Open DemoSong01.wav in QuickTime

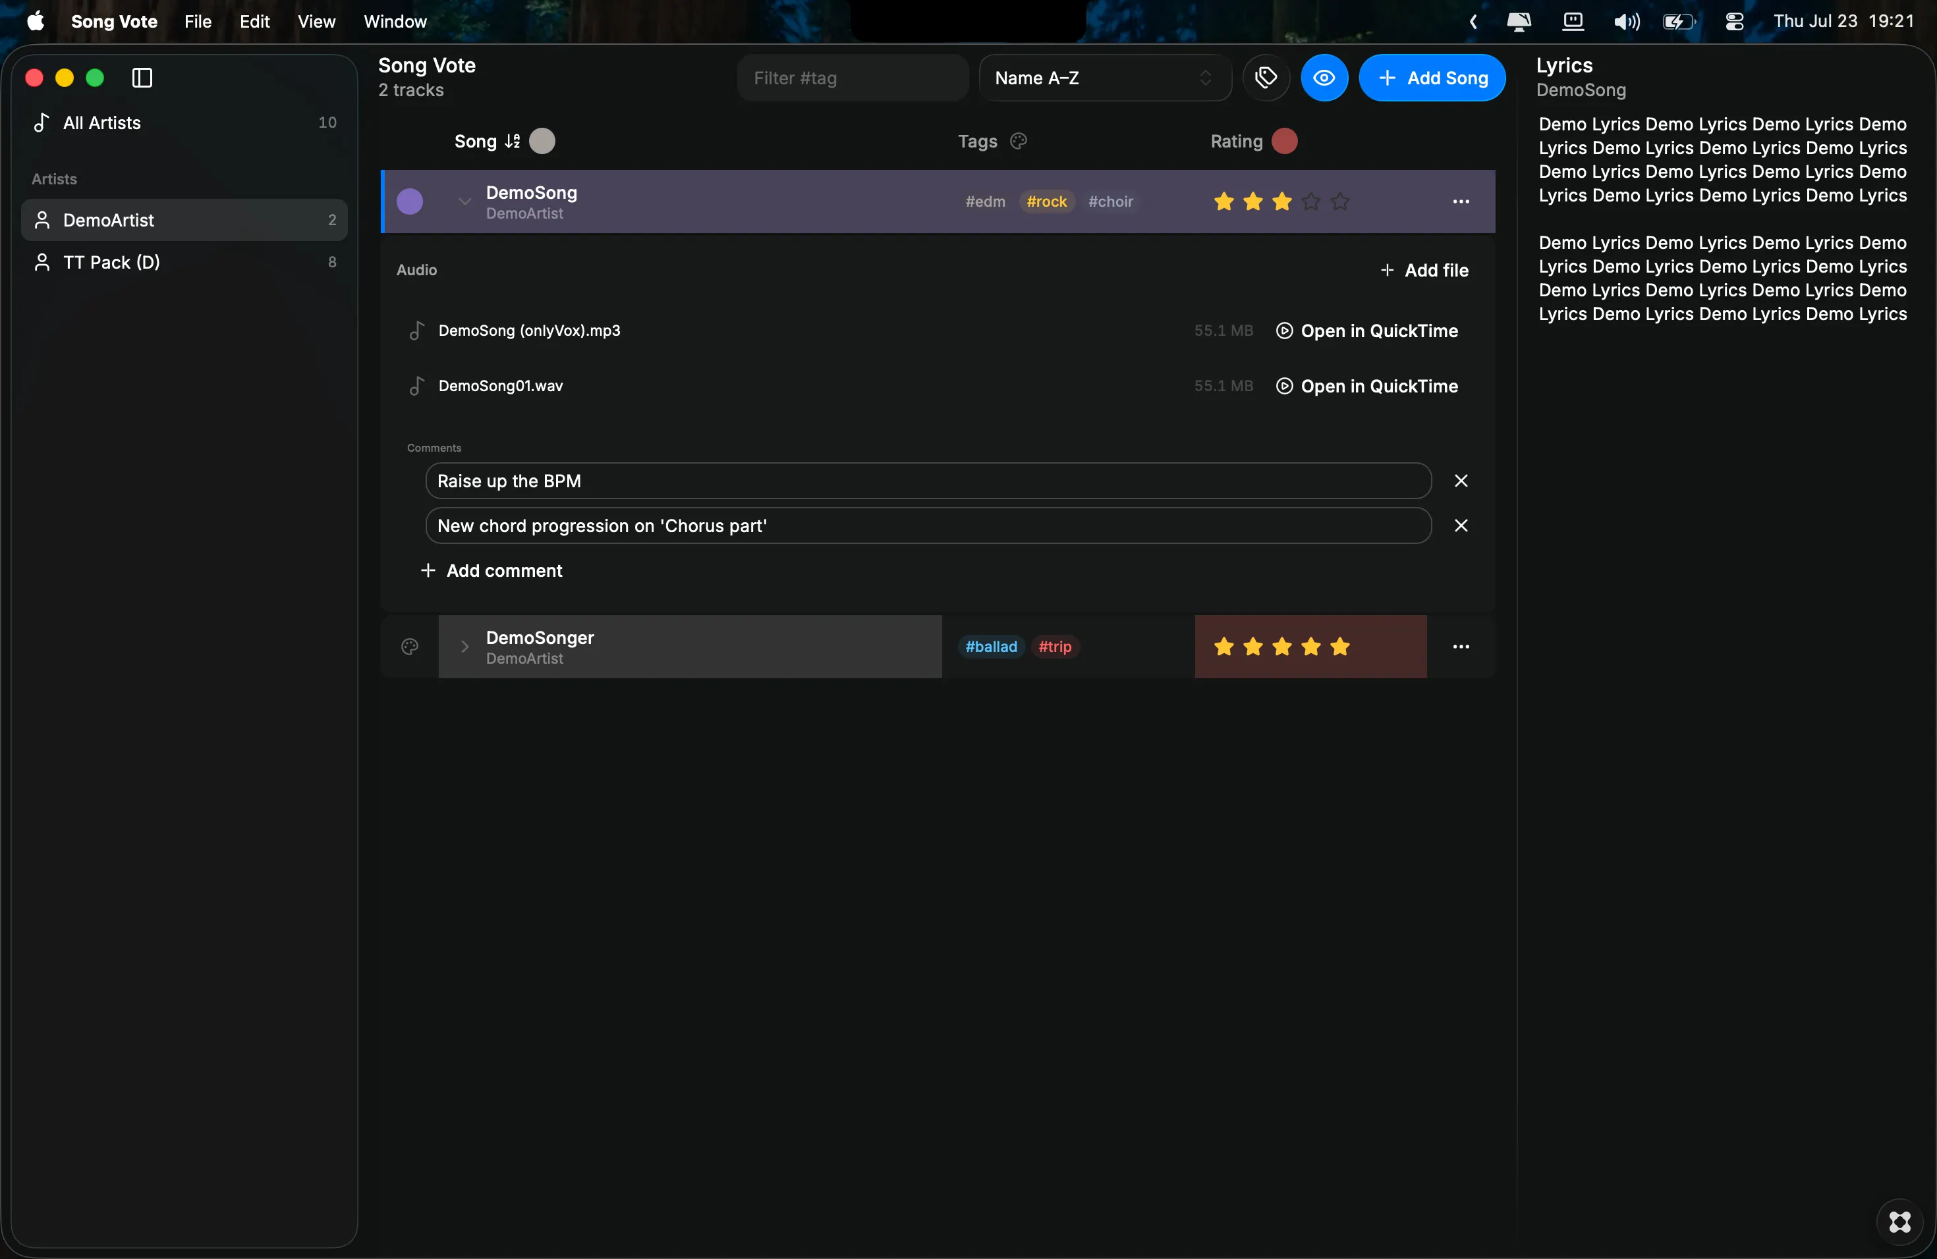pyautogui.click(x=1366, y=387)
